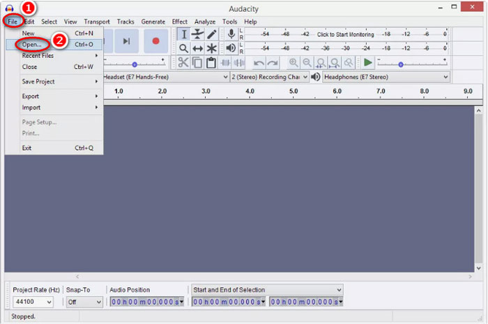Open the View menu
The image size is (488, 324).
[70, 22]
